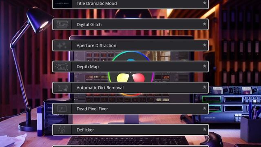The width and height of the screenshot is (261, 147).
Task: Star the Depth Map effect
Action: [205, 66]
